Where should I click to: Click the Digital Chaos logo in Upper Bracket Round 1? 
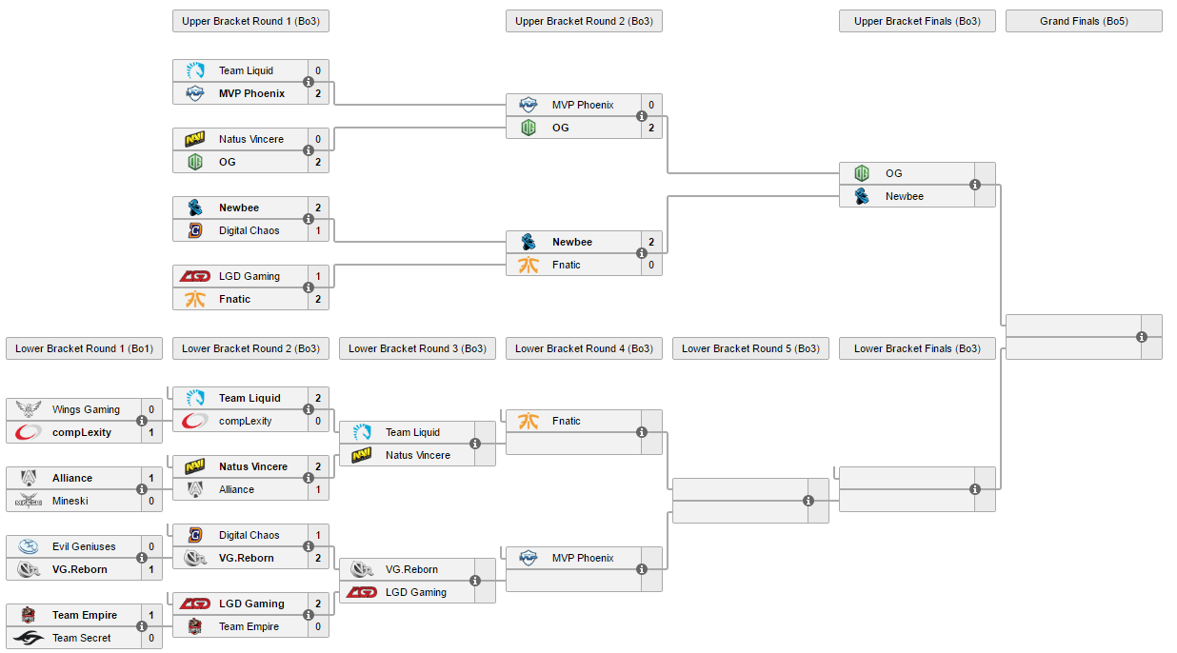click(x=195, y=230)
